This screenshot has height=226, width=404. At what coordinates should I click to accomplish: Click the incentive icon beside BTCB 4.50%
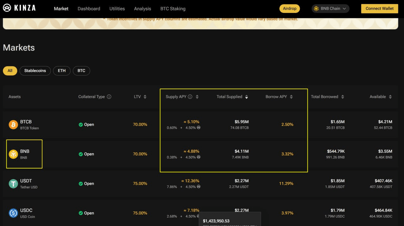pos(199,128)
